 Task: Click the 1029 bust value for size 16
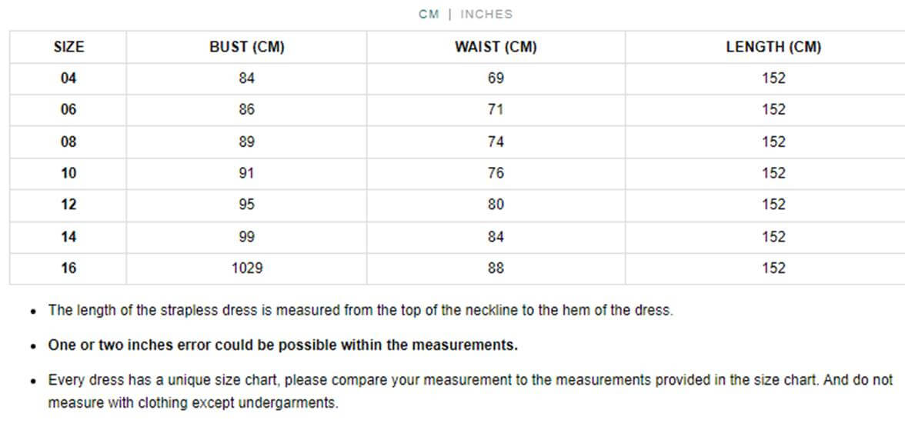pos(246,268)
